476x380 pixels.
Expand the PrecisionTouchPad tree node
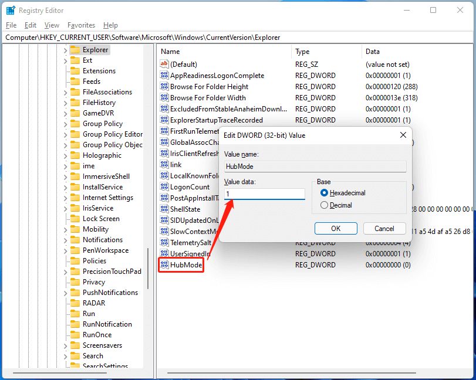[x=65, y=272]
